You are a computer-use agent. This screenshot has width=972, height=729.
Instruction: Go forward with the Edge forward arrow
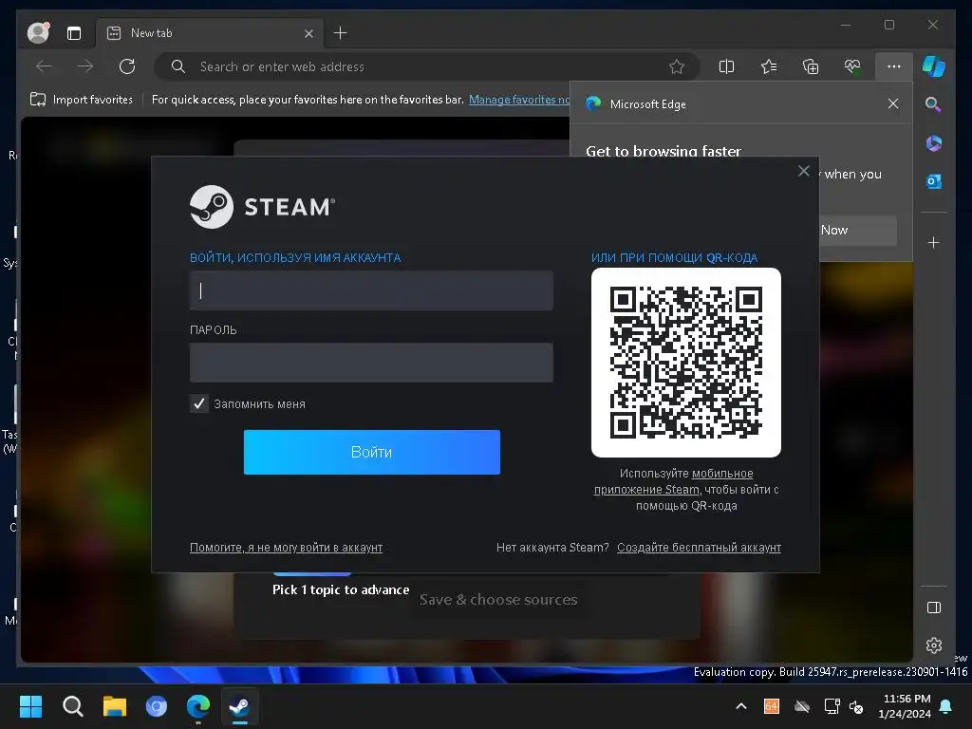click(x=85, y=66)
